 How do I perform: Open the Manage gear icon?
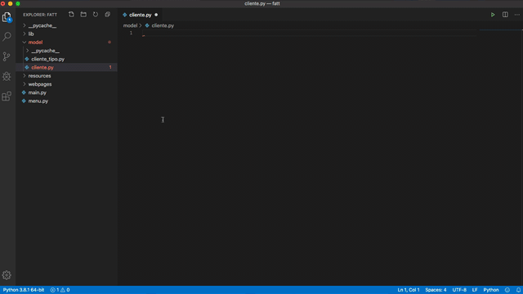click(7, 275)
